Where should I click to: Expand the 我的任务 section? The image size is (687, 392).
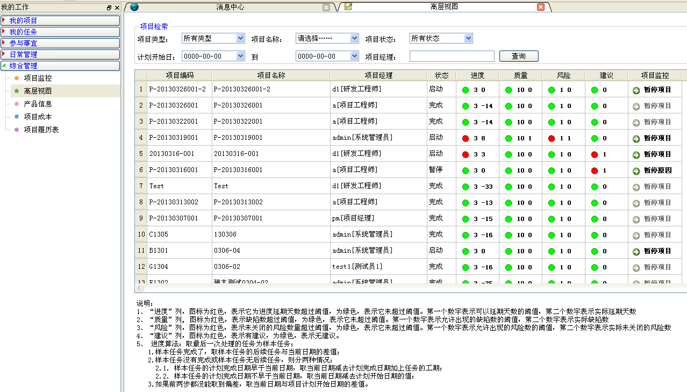click(x=60, y=32)
